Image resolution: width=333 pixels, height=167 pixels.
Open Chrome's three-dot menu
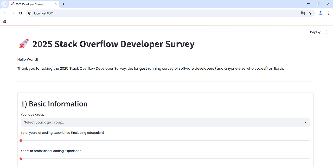tap(328, 13)
